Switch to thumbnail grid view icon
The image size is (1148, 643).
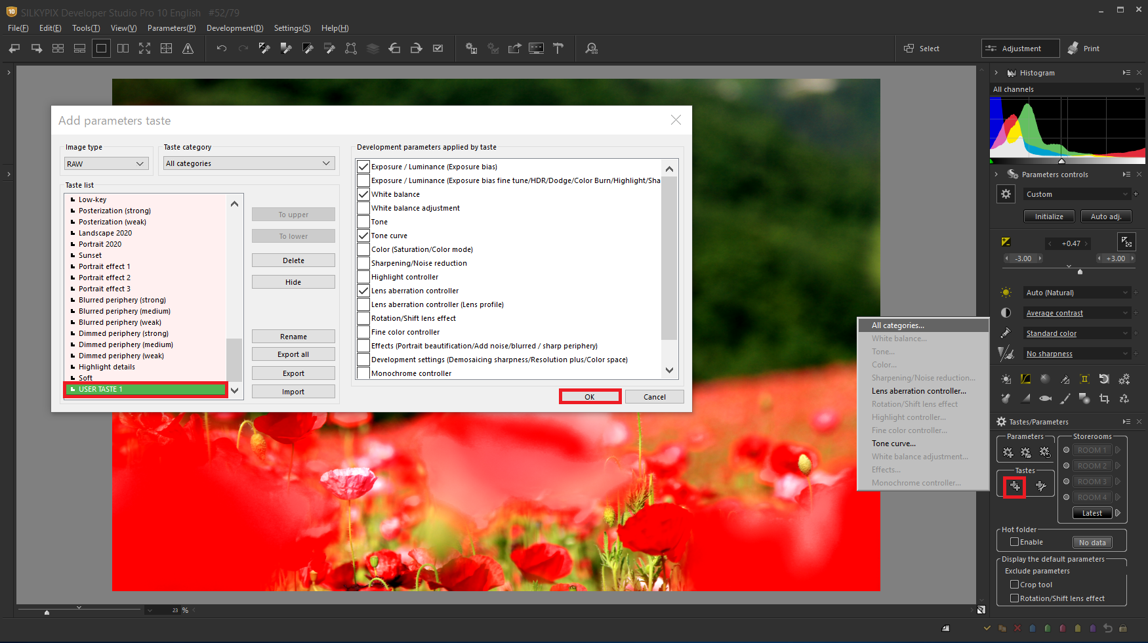(58, 49)
